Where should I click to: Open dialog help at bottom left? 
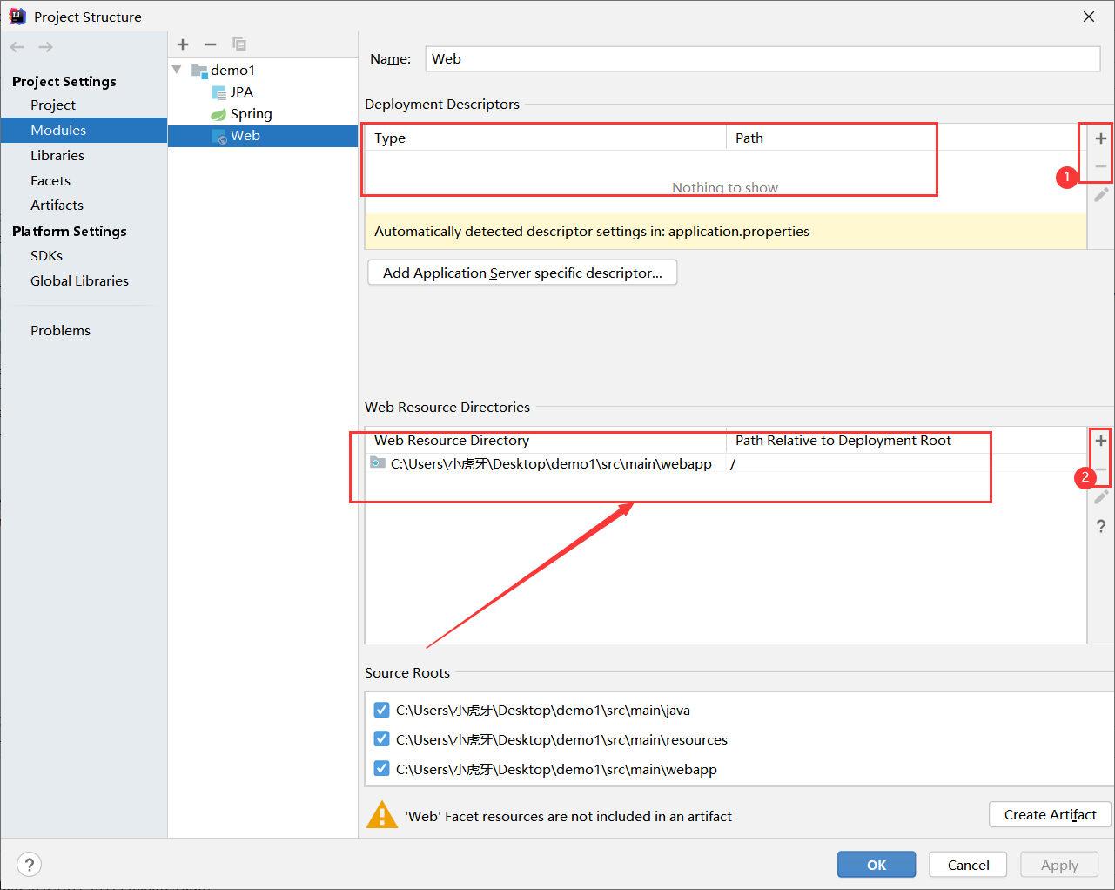tap(30, 865)
